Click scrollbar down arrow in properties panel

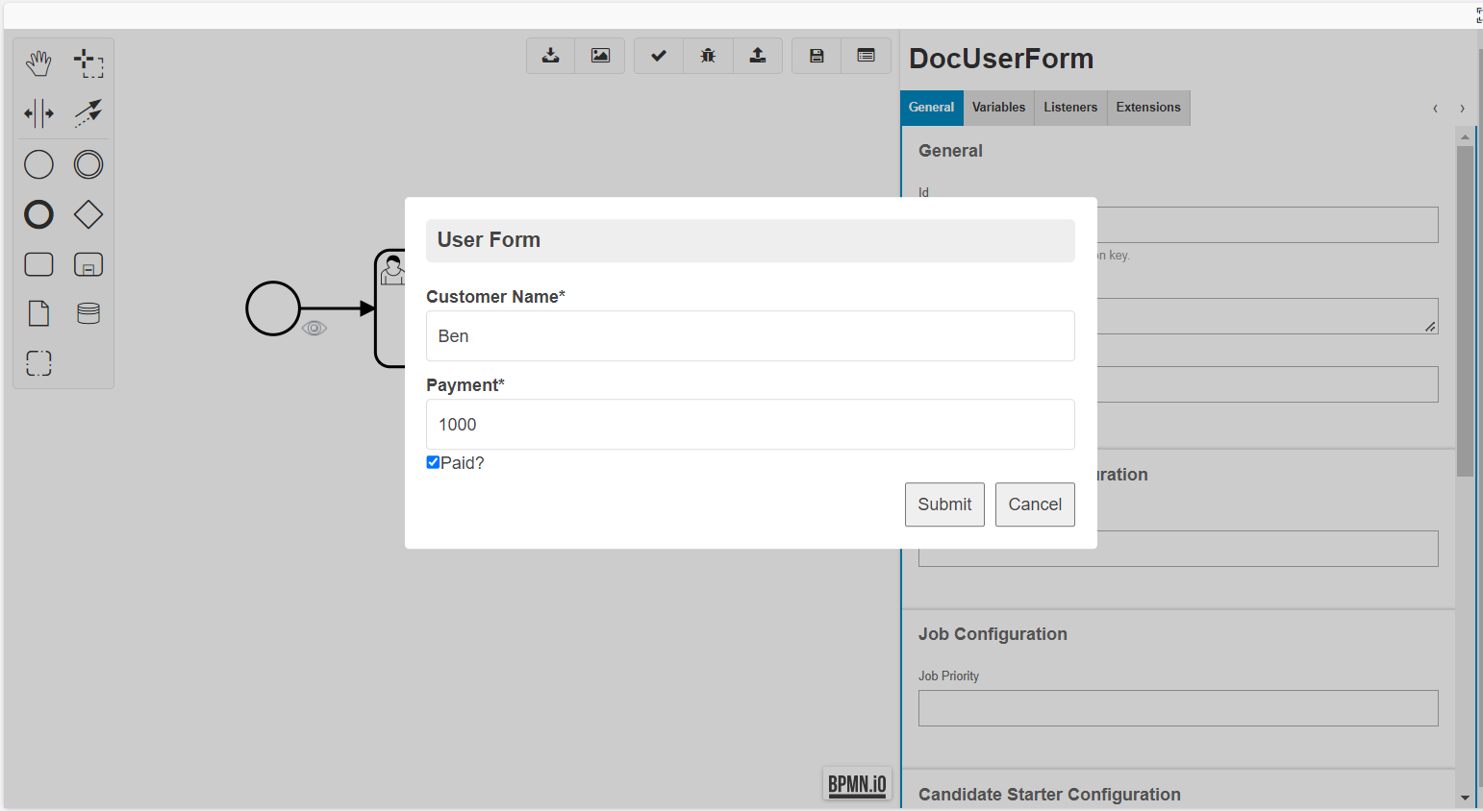(1465, 798)
